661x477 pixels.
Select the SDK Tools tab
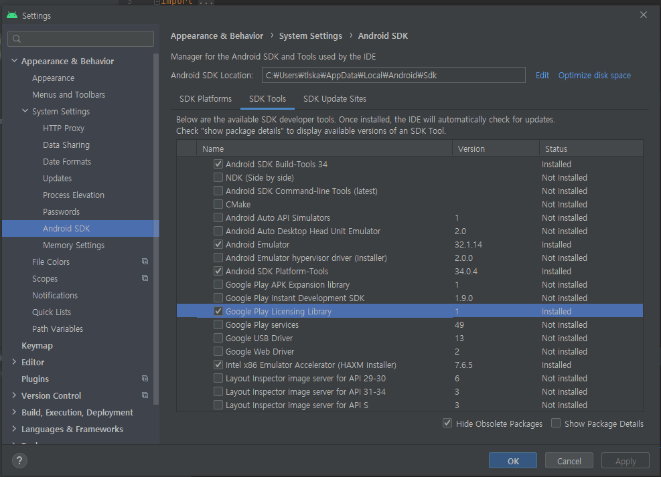(267, 99)
